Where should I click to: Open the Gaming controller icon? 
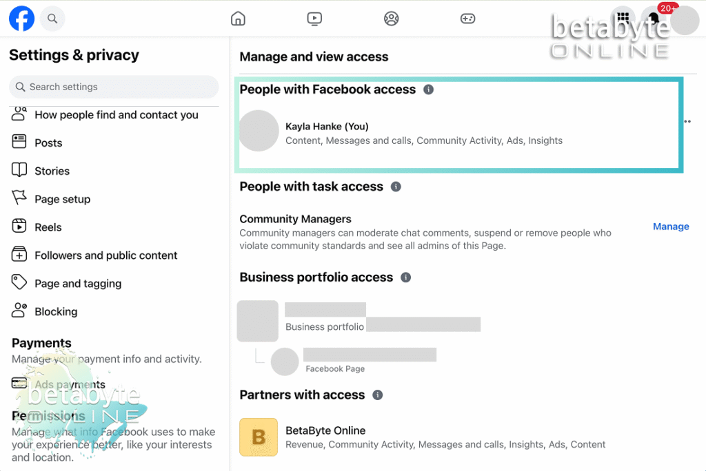pyautogui.click(x=468, y=19)
